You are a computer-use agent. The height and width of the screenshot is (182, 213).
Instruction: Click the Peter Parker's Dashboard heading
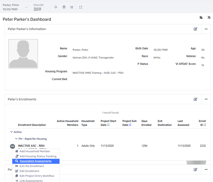(x=27, y=19)
